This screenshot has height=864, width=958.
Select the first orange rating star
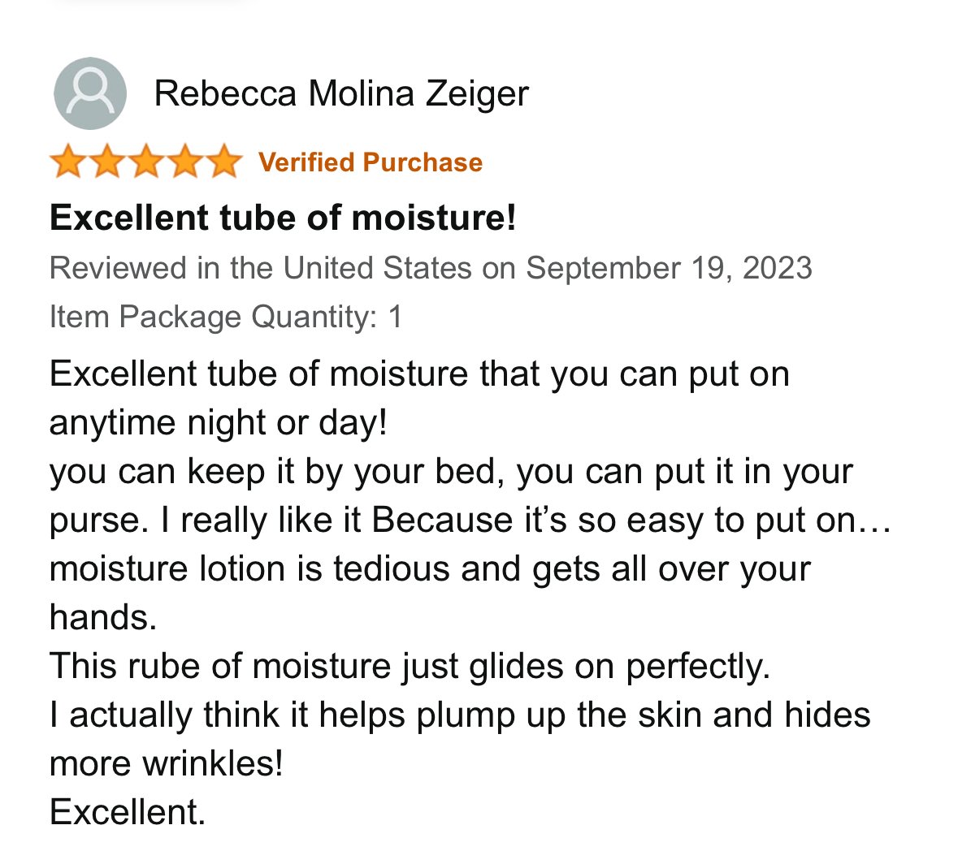click(x=67, y=162)
